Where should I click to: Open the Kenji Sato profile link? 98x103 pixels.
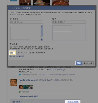coord(46,80)
